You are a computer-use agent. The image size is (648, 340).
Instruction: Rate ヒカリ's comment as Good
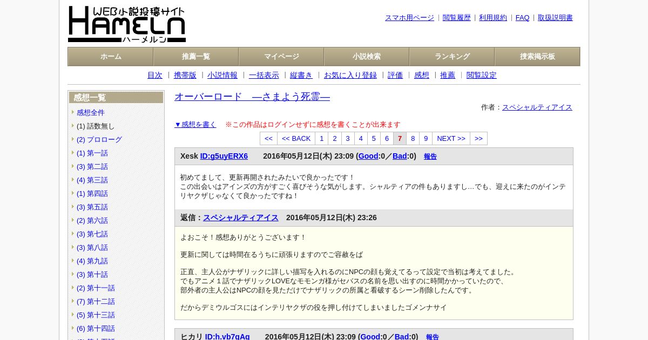370,337
